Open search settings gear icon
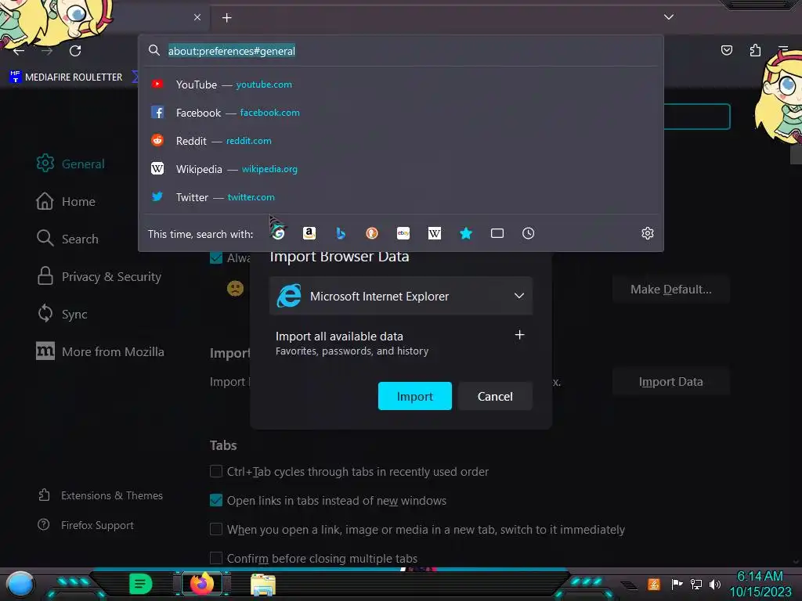The image size is (802, 601). [648, 233]
